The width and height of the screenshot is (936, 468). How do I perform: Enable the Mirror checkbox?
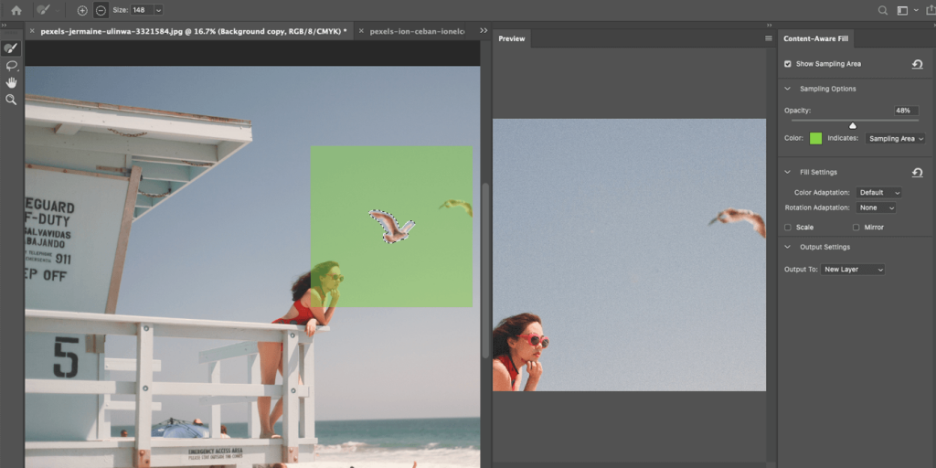coord(856,228)
